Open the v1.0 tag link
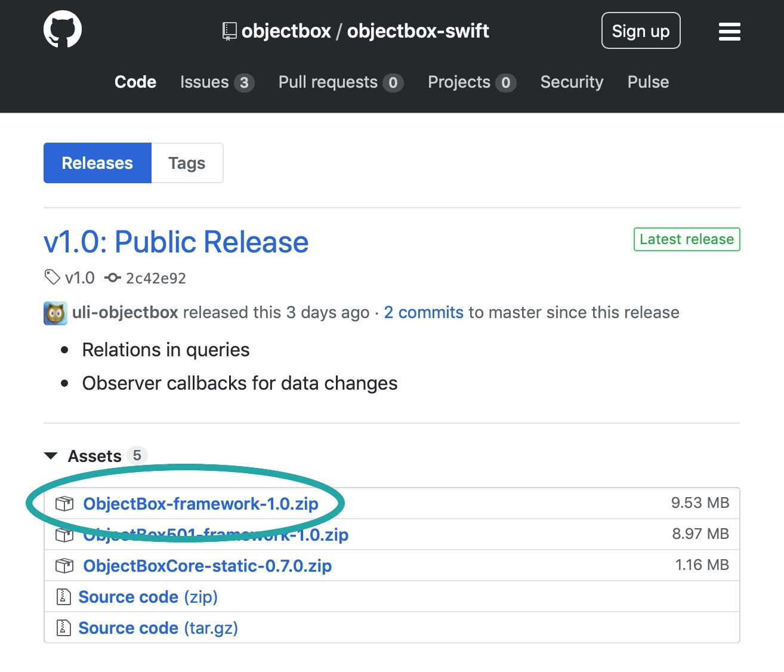Screen dimensions: 784x672 click(80, 278)
